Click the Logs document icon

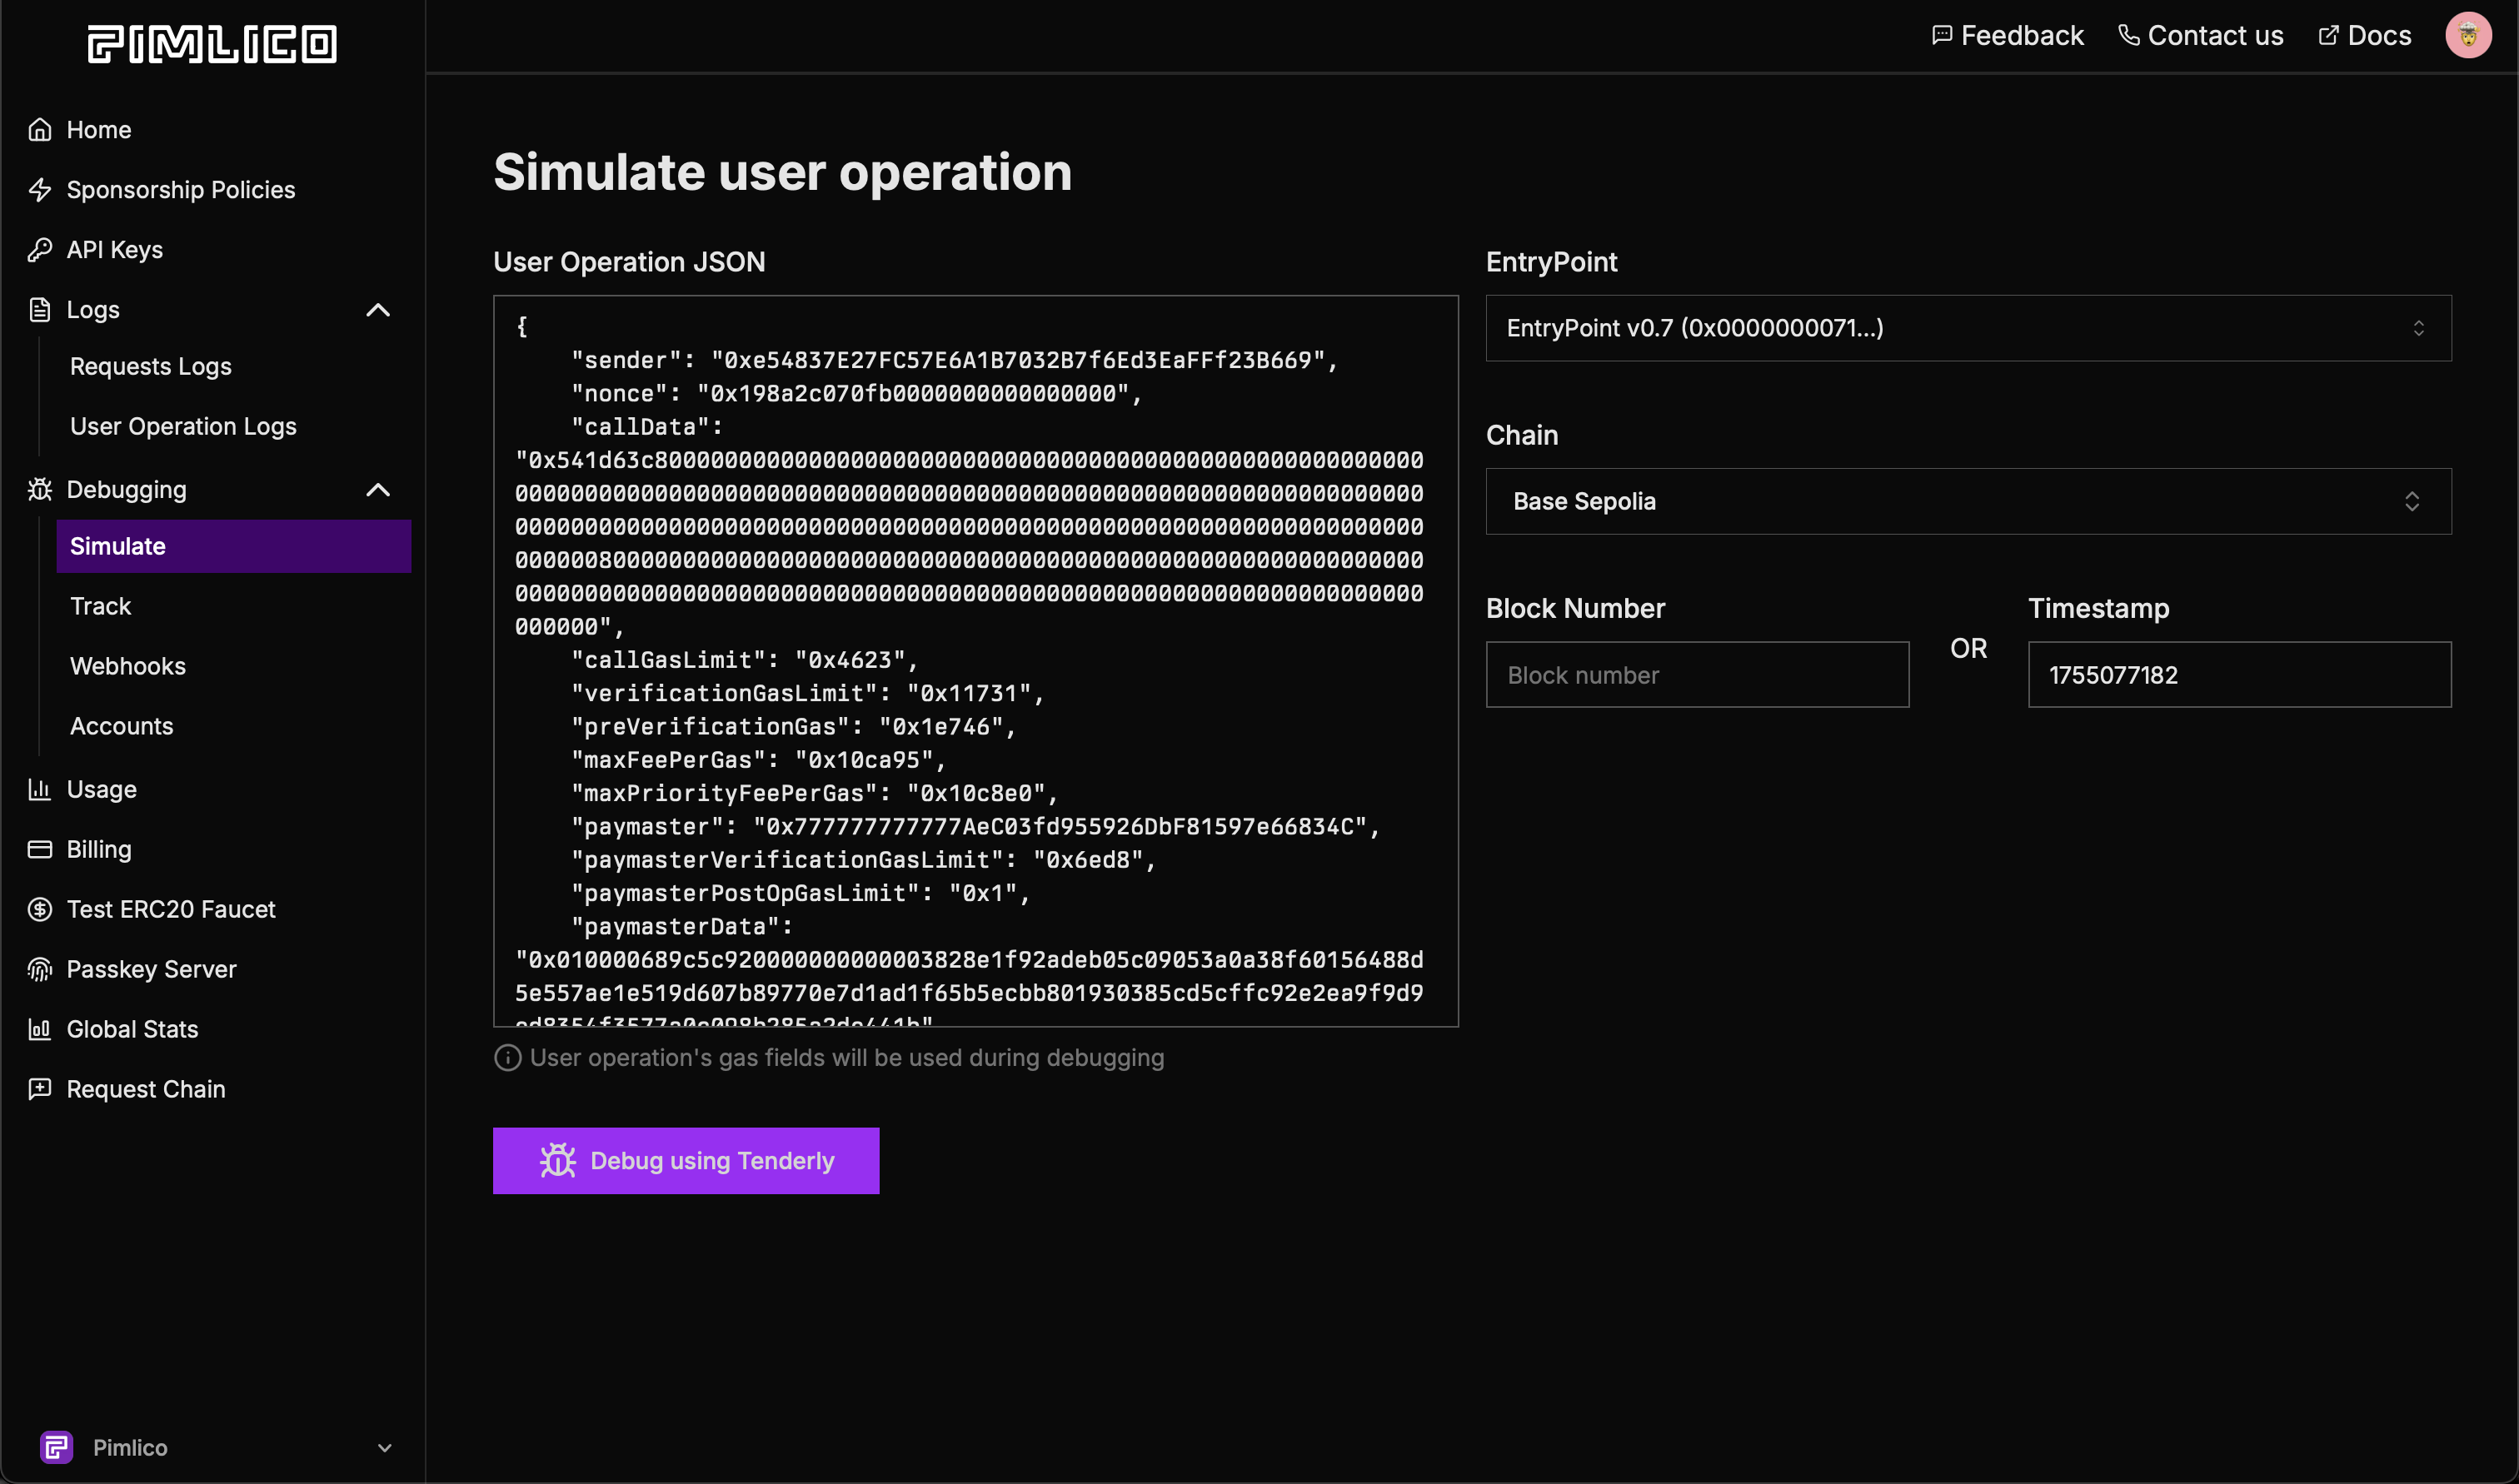point(40,310)
